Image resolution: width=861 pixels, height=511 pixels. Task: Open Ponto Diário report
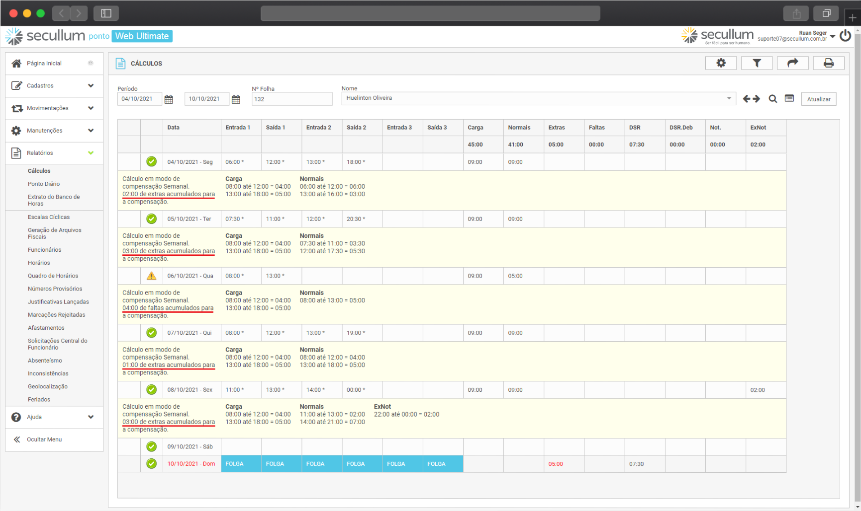(44, 184)
